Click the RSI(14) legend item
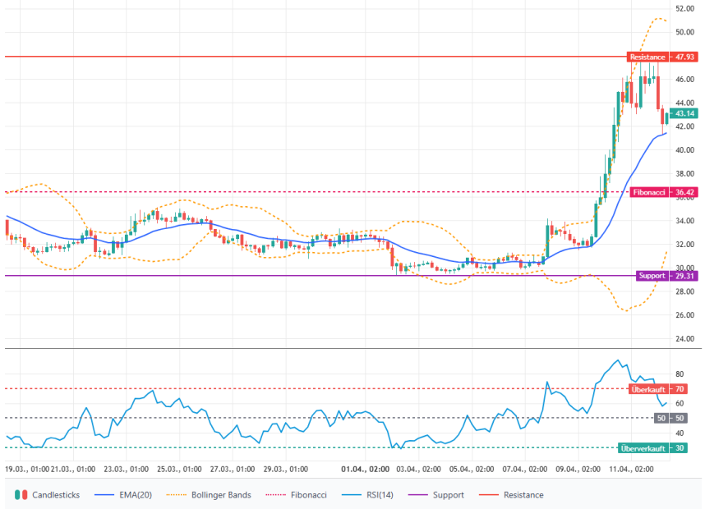The width and height of the screenshot is (705, 509). coord(374,495)
